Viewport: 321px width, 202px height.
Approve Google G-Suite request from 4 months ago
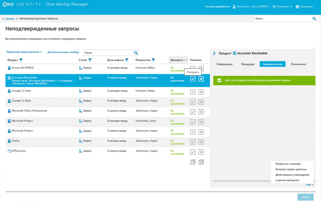[193, 102]
